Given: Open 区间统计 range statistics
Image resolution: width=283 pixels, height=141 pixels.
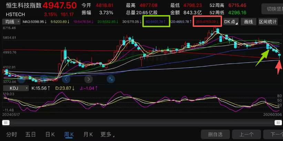Looking at the screenshot, I should coord(268,22).
